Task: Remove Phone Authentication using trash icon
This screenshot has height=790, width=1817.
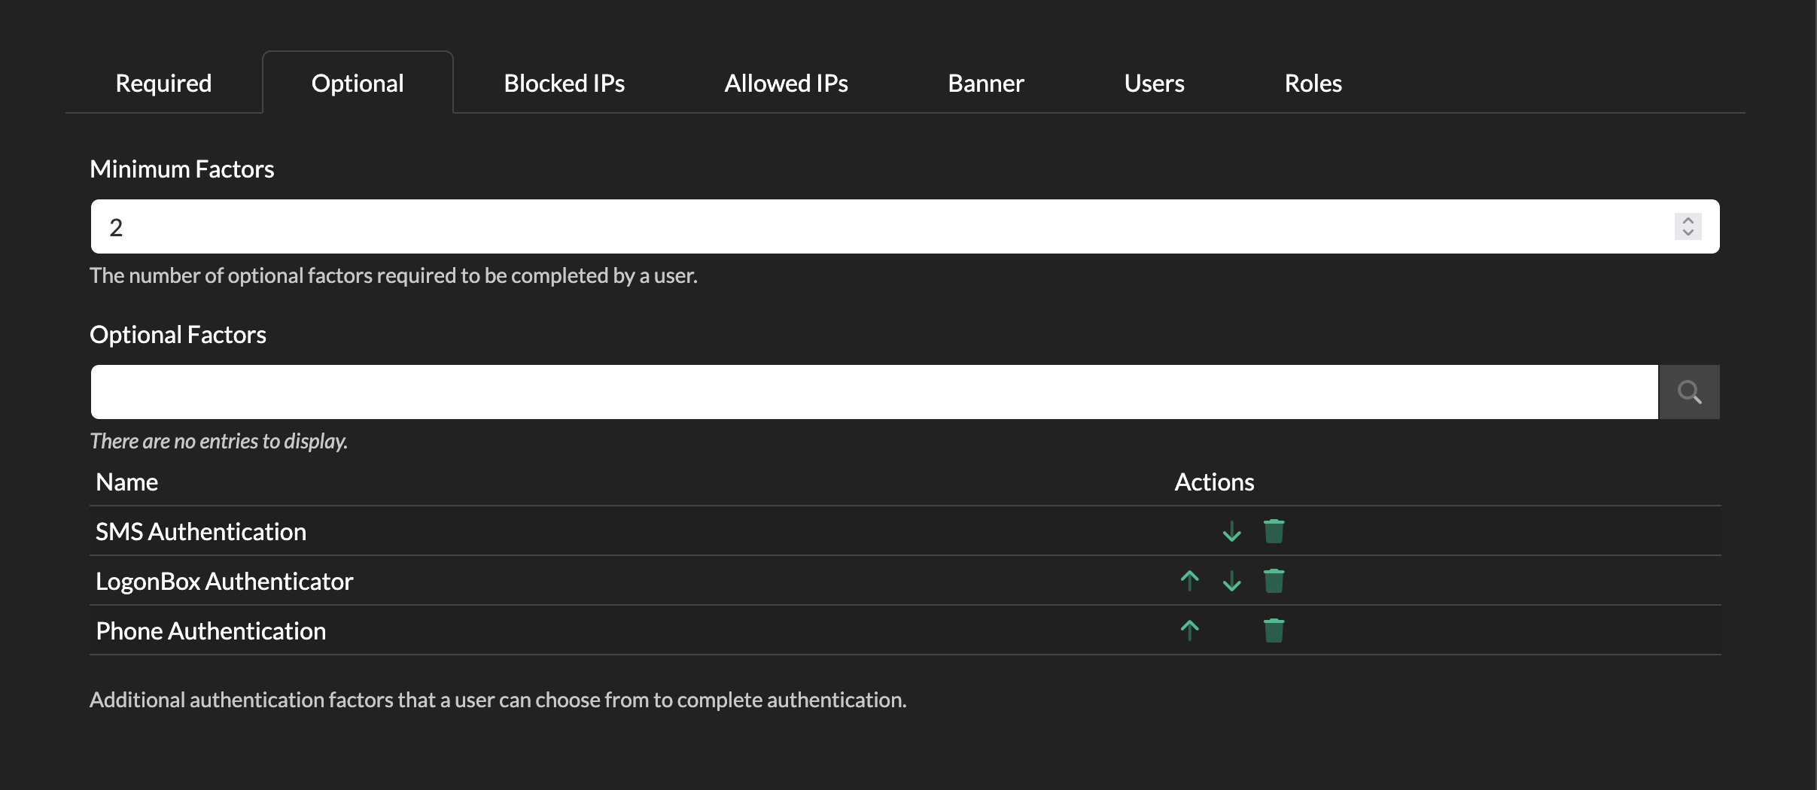Action: (x=1274, y=630)
